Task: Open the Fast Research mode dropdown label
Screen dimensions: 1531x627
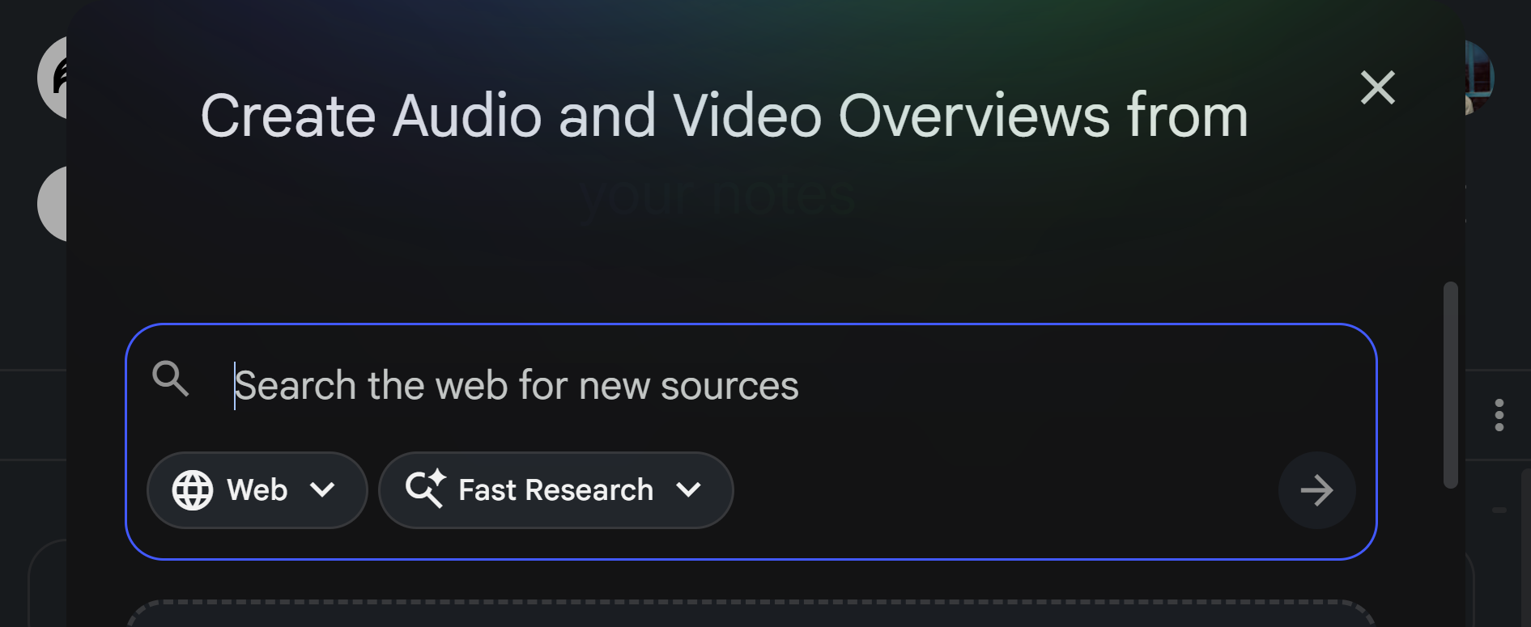Action: click(555, 490)
